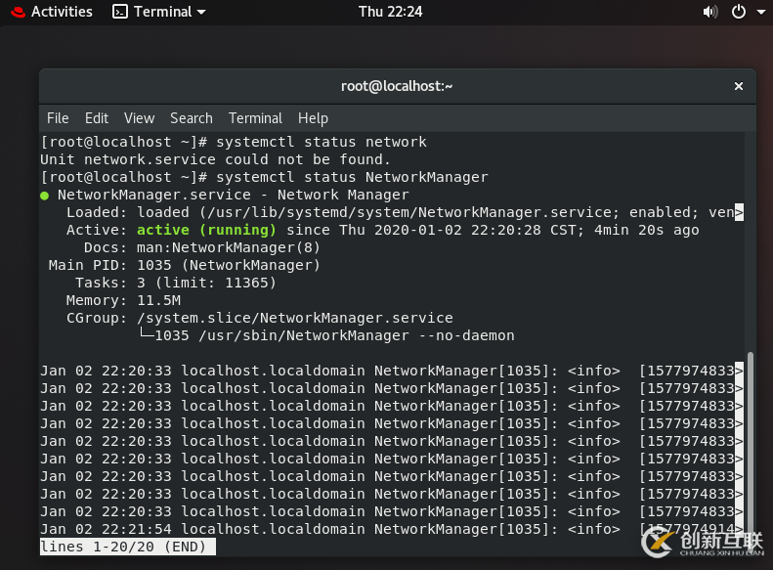Click pager status 'lines 1-20/20 (END)'
Image resolution: width=773 pixels, height=570 pixels.
128,547
